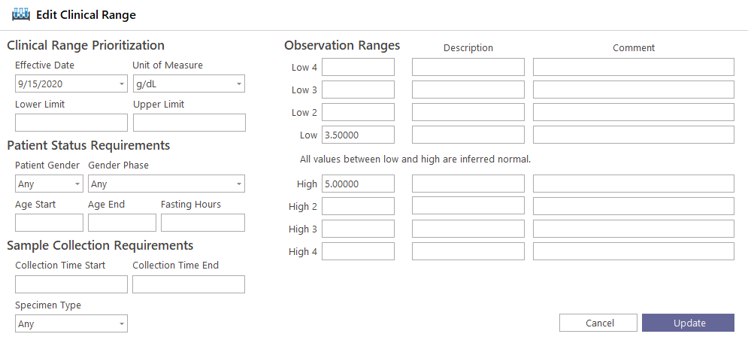Click the Comment field for High 4
The image size is (748, 340).
[634, 251]
